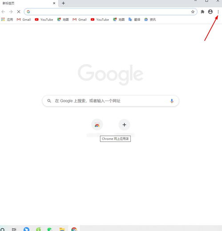Viewport: 222px width, 231px height.
Task: Open the Chrome 网上应用店 shortcut
Action: point(97,125)
